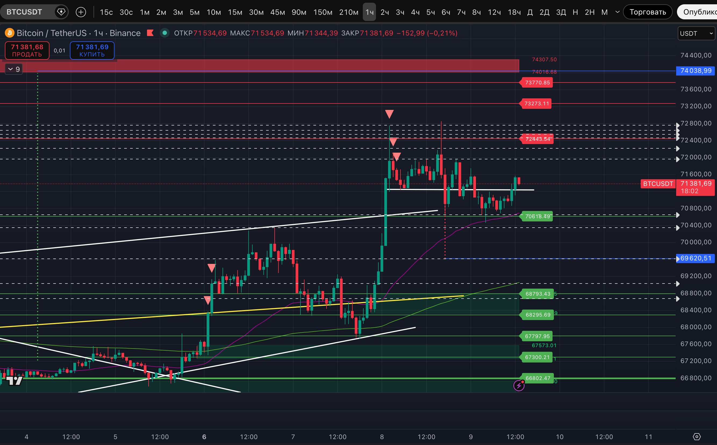The width and height of the screenshot is (717, 445).
Task: Click the TradingView logo on chart
Action: click(x=14, y=381)
